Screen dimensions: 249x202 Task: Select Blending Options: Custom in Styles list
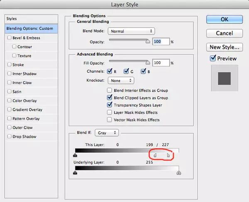(31, 29)
